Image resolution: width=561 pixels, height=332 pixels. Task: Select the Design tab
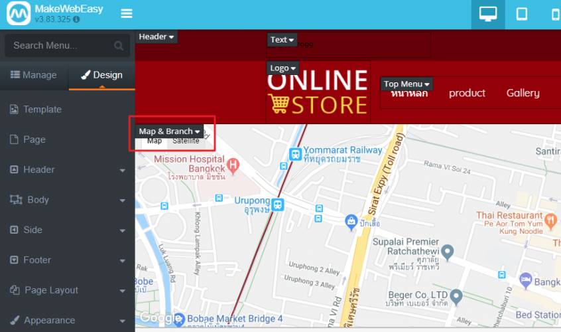(101, 75)
